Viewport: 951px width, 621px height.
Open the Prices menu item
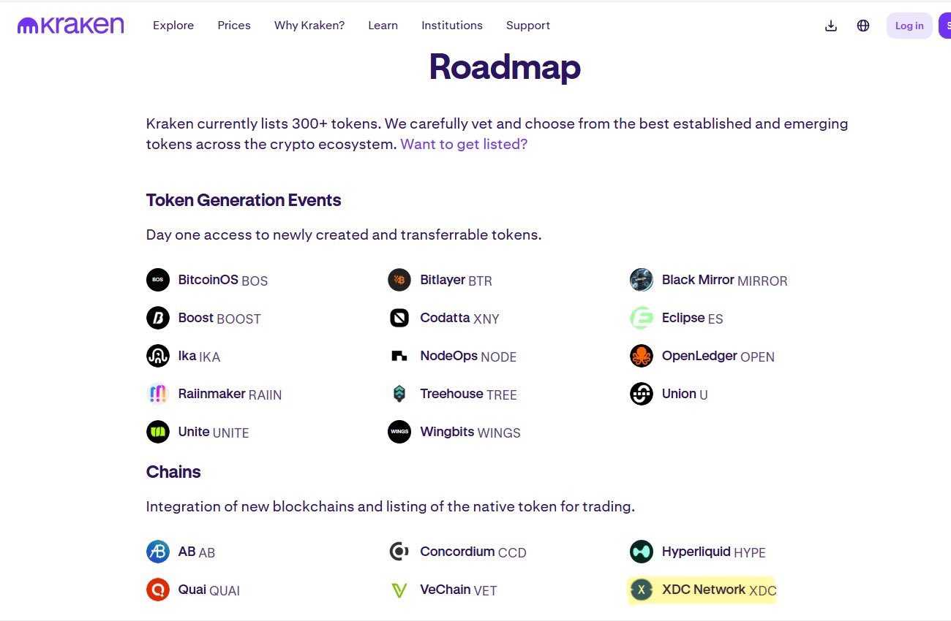click(x=234, y=26)
